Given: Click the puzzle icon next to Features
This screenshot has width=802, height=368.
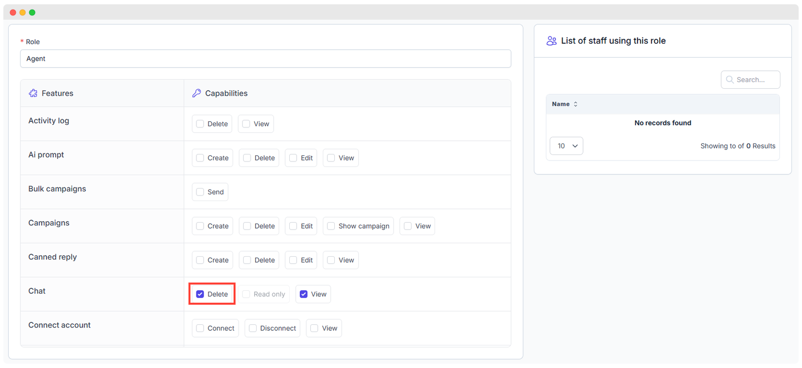Looking at the screenshot, I should pyautogui.click(x=33, y=93).
